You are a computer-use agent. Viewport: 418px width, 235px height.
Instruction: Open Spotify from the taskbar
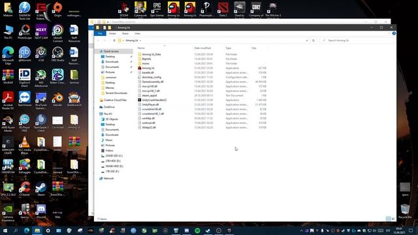tap(197, 230)
